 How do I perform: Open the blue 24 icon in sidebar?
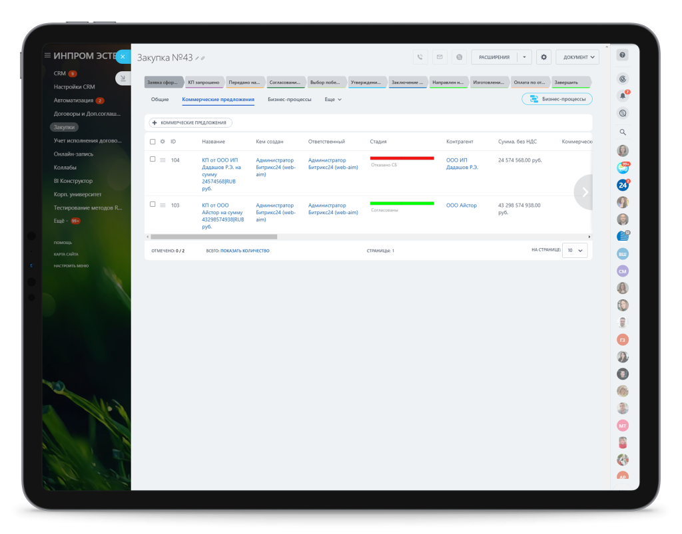click(x=623, y=186)
